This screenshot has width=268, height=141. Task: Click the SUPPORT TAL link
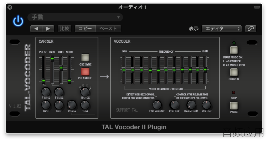(x=127, y=110)
